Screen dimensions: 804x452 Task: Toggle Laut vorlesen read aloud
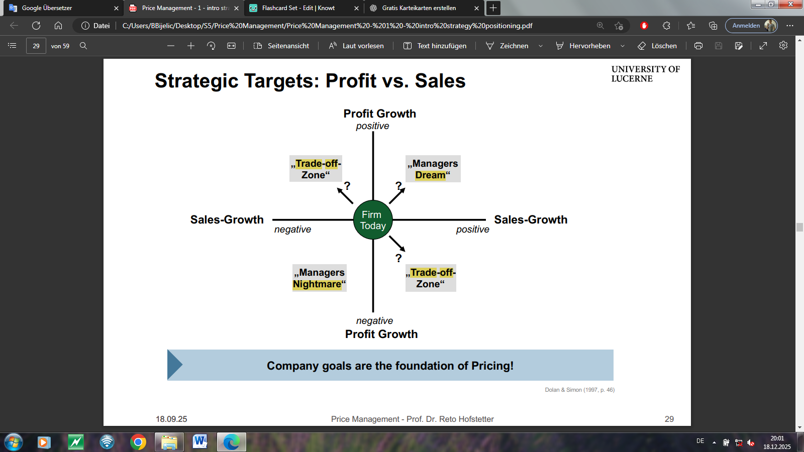coord(356,46)
